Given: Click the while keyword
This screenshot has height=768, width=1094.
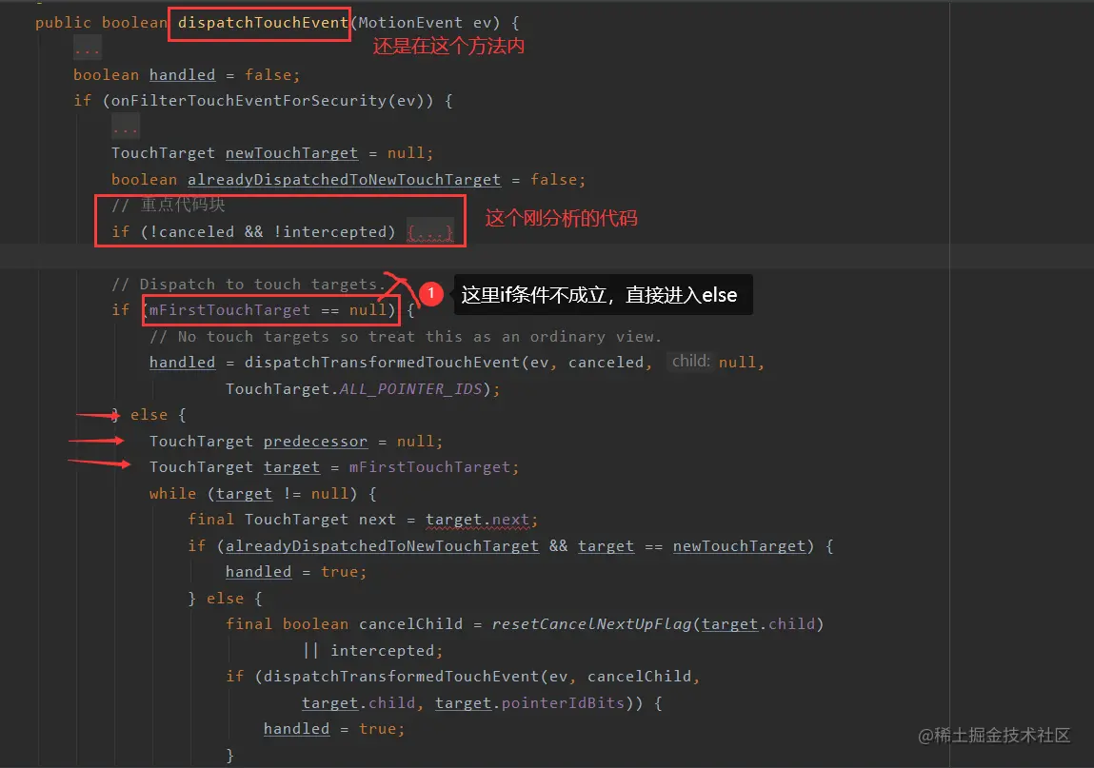Looking at the screenshot, I should (172, 493).
